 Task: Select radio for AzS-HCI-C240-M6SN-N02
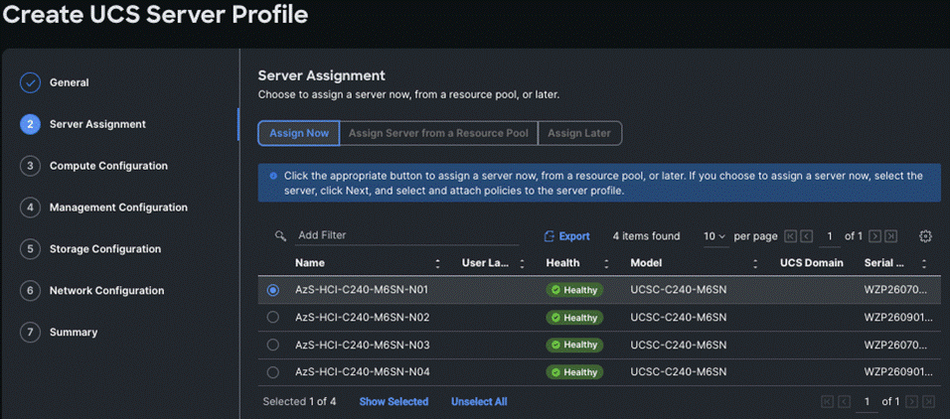pos(273,318)
